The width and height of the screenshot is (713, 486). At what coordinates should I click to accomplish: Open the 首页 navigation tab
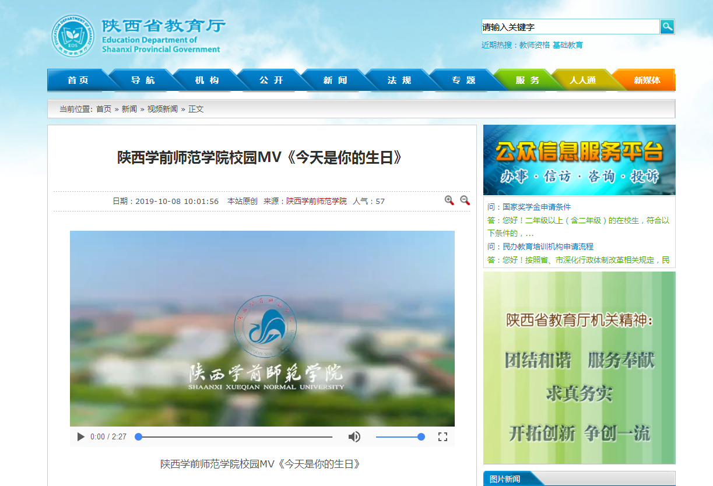coord(78,80)
